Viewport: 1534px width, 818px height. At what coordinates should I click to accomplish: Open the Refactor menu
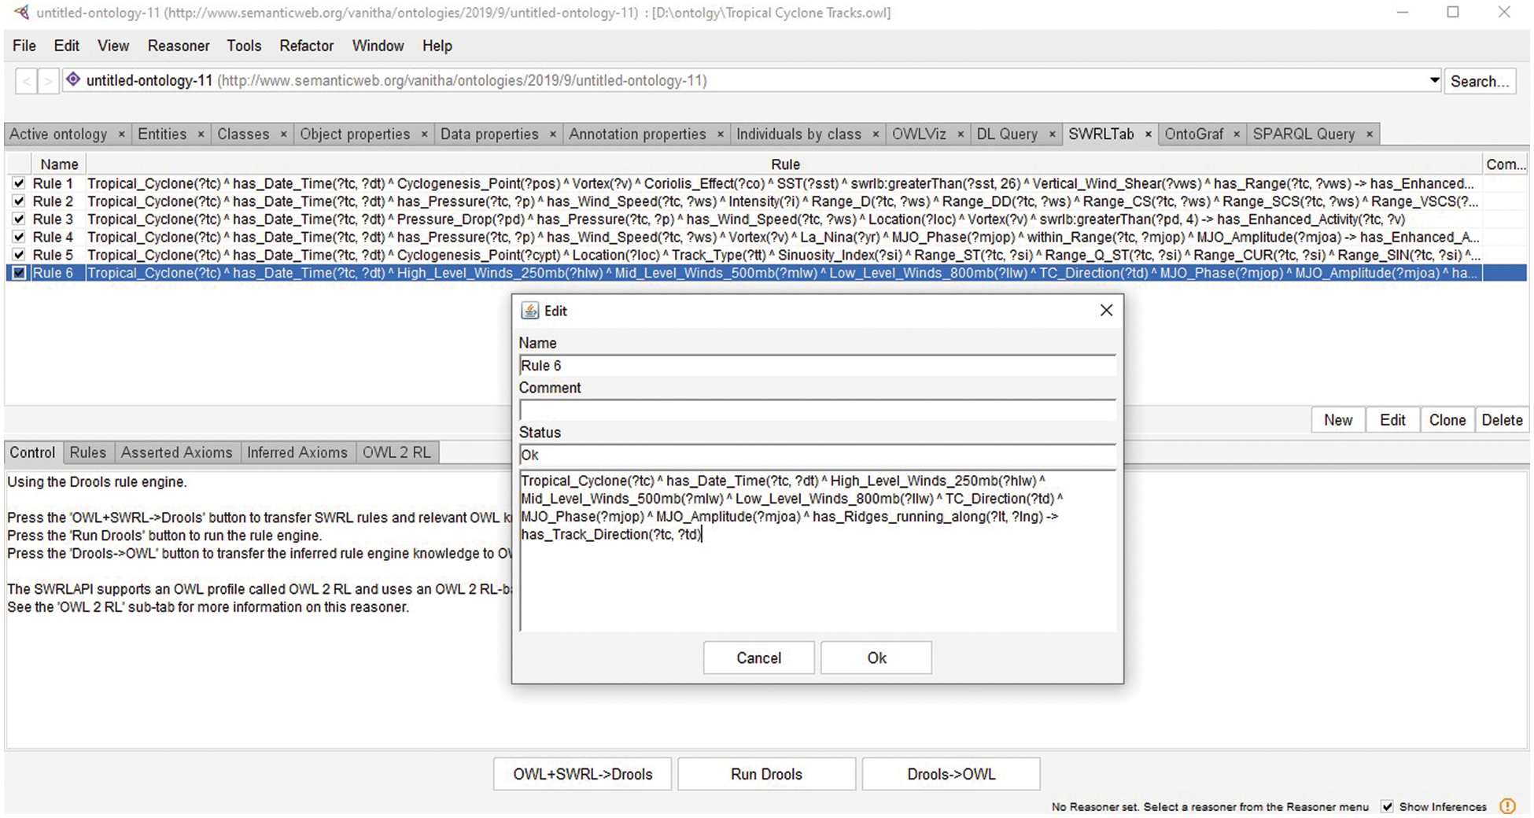coord(306,46)
